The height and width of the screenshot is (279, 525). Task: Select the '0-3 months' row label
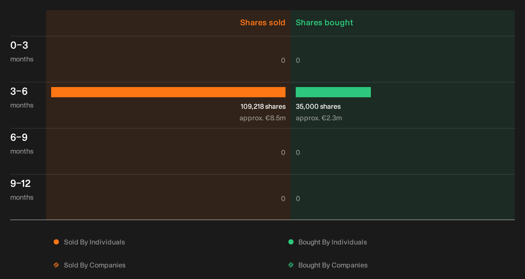(22, 52)
